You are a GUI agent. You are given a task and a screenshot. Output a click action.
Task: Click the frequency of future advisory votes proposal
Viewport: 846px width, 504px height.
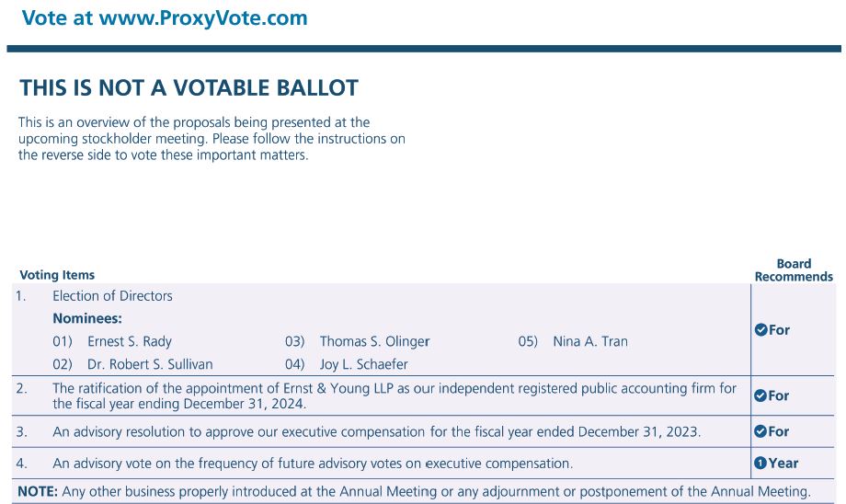[312, 464]
